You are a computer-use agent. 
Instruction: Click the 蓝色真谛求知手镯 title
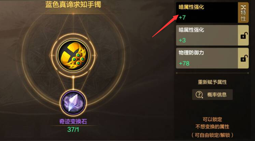pos(73,5)
